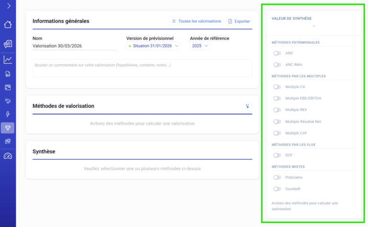
Task: Toggle the Multiple CA method on
Action: click(277, 87)
